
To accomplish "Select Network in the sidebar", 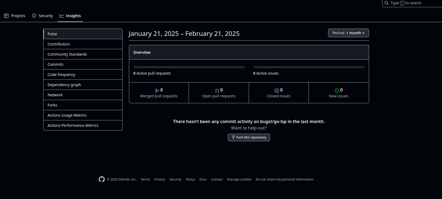I will coord(83,95).
